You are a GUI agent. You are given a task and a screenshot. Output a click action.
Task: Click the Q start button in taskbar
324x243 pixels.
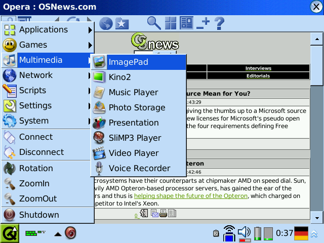pos(10,234)
